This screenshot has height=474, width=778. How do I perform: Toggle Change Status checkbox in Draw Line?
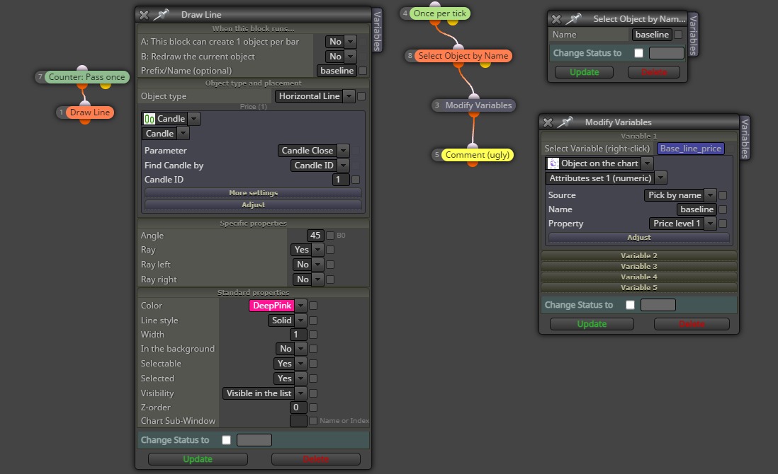[x=226, y=440]
